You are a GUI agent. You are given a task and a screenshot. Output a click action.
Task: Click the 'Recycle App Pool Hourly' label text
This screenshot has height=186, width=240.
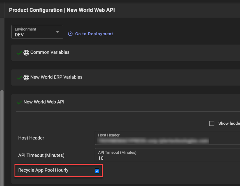[43, 170]
